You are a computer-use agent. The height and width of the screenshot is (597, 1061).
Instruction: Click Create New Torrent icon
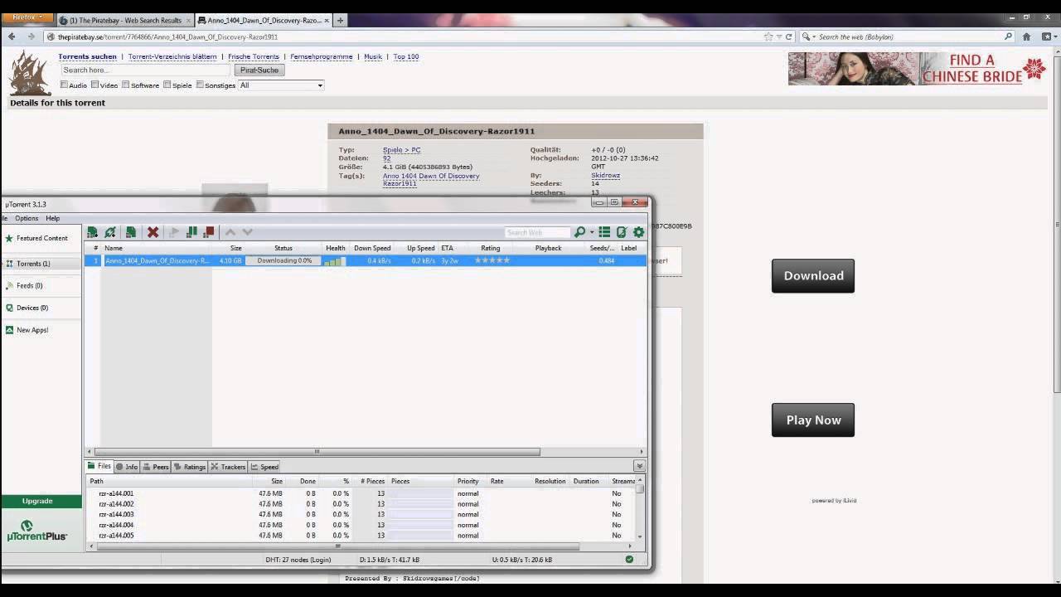(x=131, y=232)
